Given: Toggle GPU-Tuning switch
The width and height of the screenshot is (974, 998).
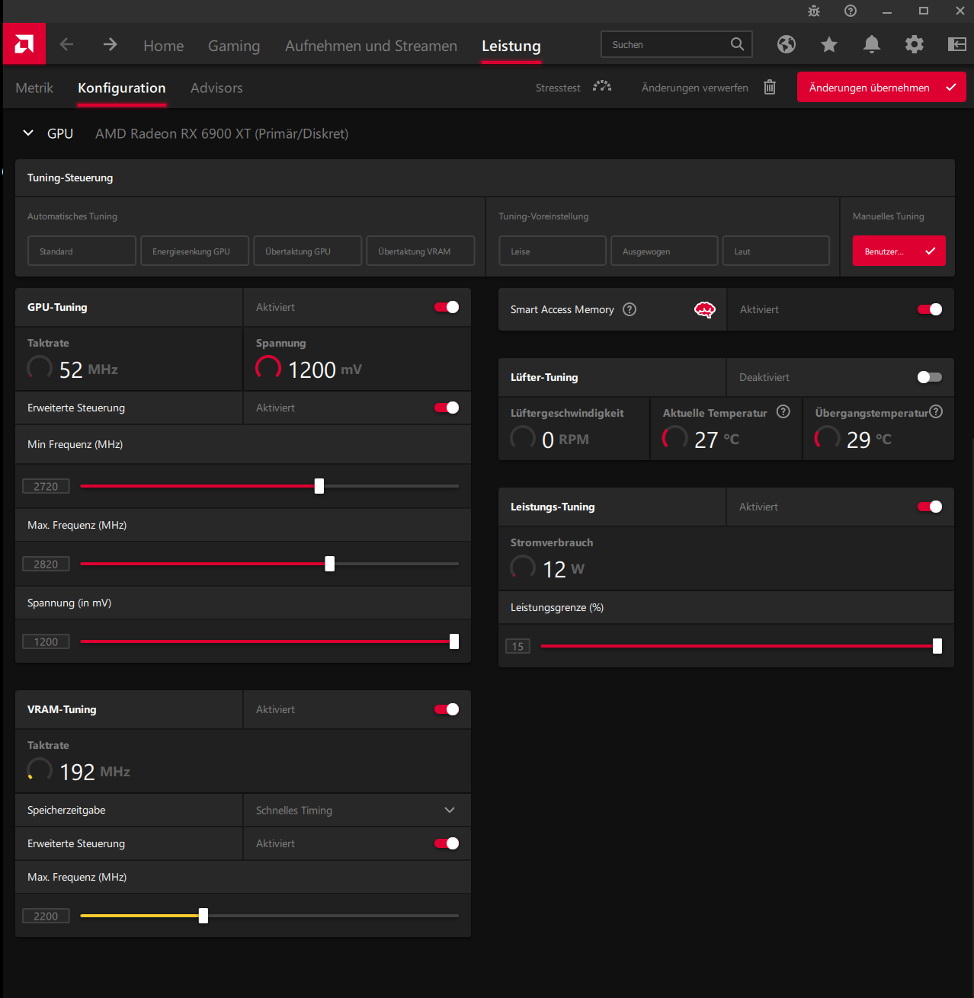Looking at the screenshot, I should click(x=447, y=307).
